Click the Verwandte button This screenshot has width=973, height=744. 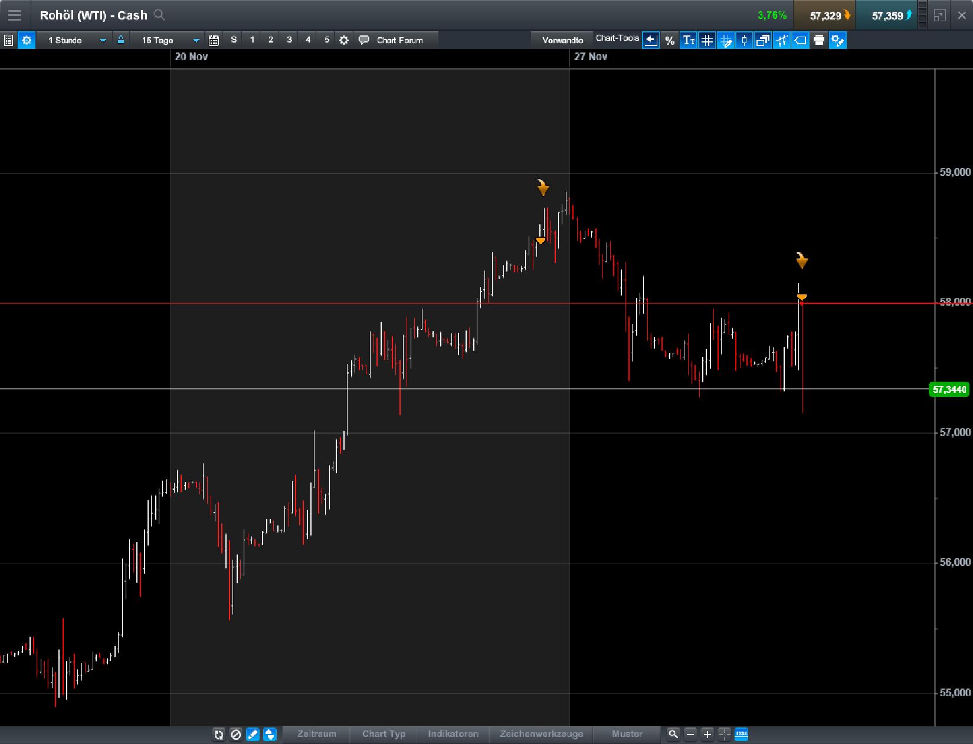tap(562, 39)
